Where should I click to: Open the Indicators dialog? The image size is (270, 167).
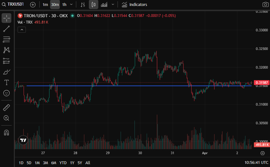[135, 5]
